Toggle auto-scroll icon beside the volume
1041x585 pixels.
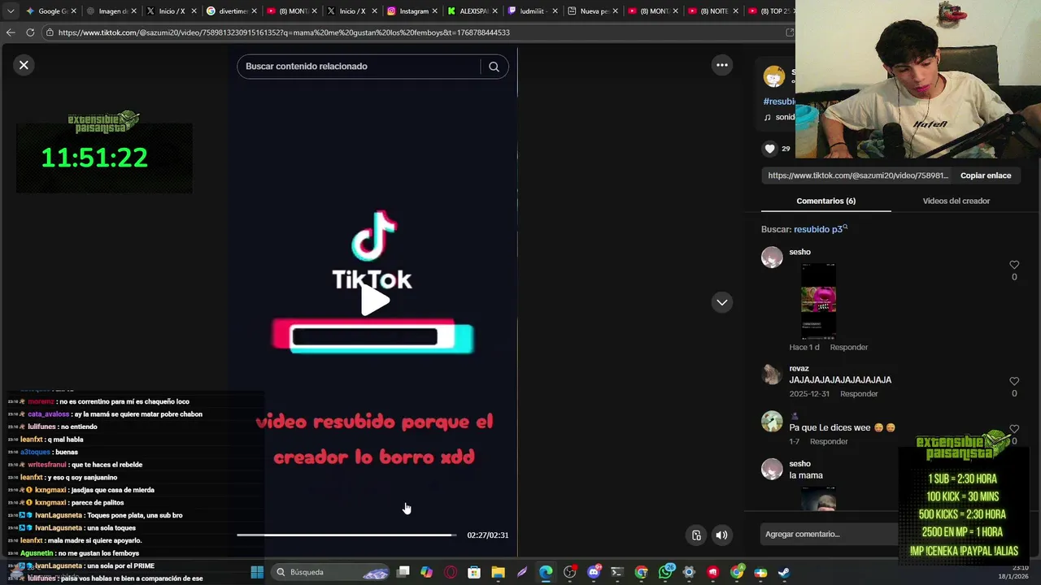click(696, 535)
